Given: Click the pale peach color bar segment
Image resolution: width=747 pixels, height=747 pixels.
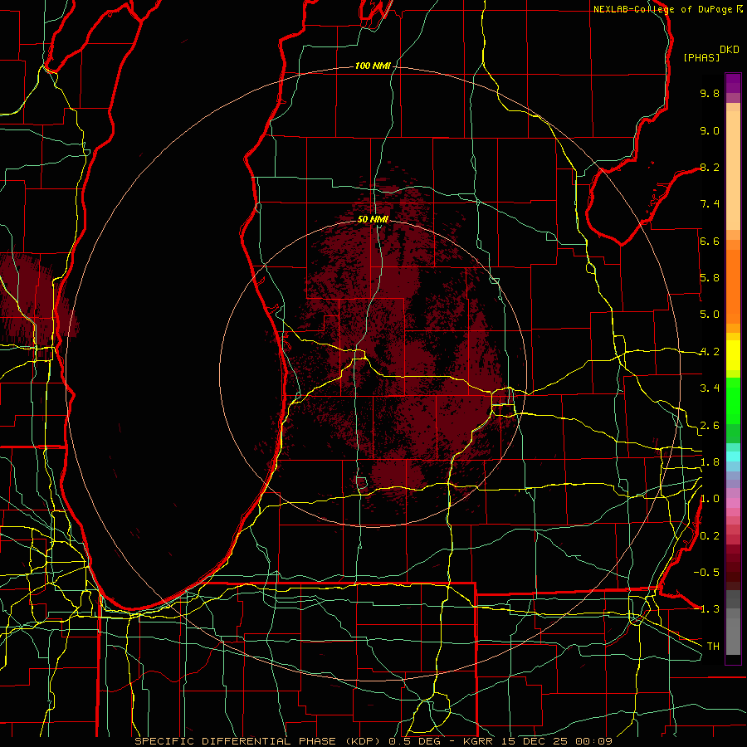Looking at the screenshot, I should click(733, 171).
